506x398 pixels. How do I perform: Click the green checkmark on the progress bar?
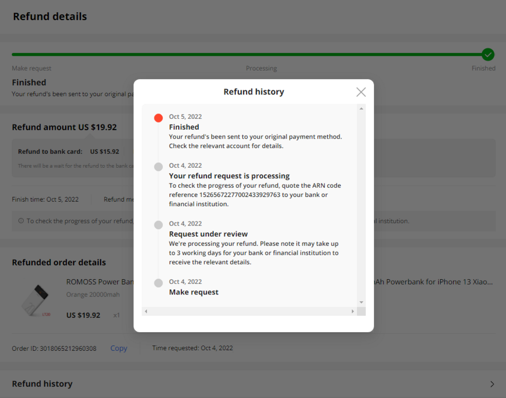point(488,54)
